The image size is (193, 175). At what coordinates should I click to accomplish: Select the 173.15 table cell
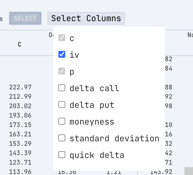(20, 125)
